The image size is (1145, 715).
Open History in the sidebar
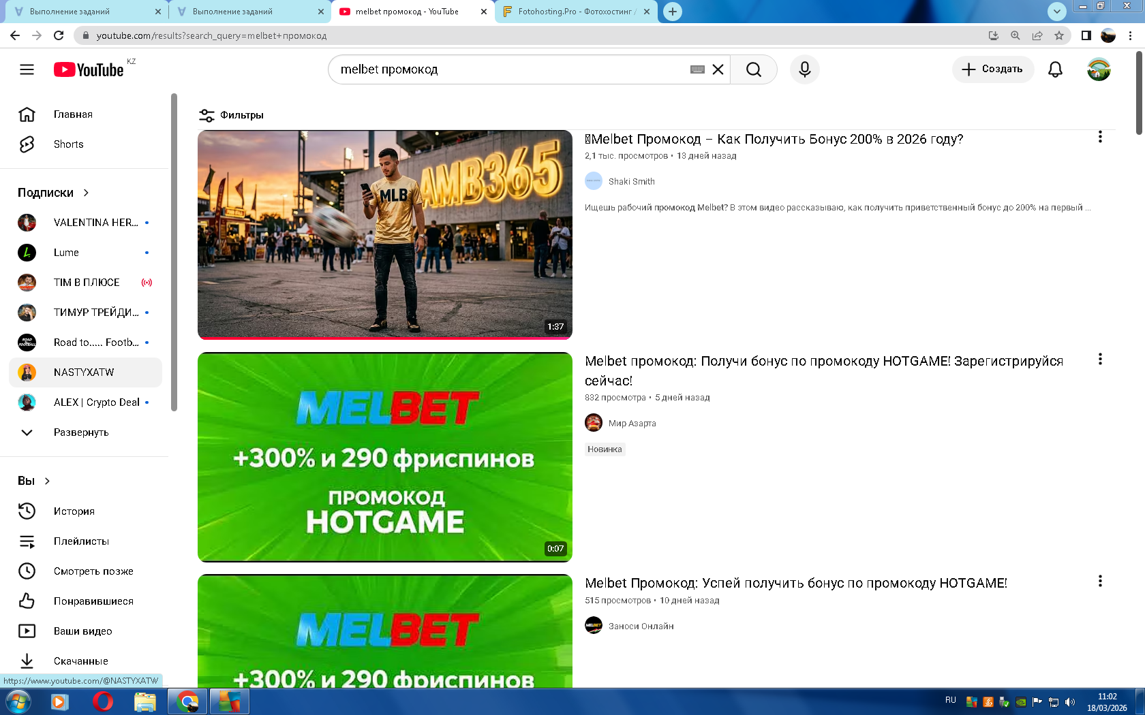pyautogui.click(x=74, y=511)
